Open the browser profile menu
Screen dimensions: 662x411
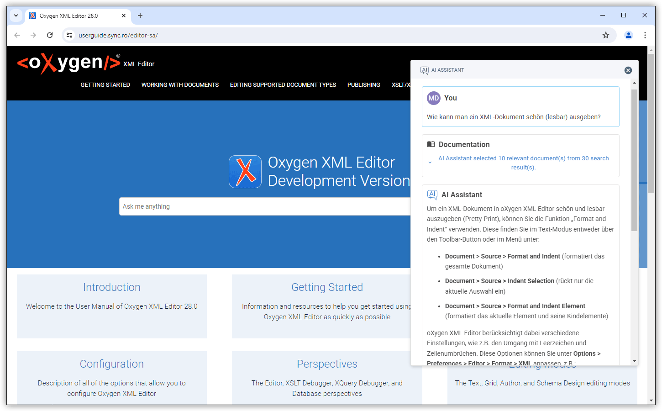[629, 35]
